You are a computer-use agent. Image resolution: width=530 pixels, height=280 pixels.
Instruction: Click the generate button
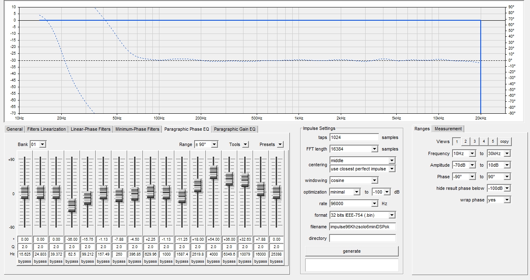pos(352,251)
